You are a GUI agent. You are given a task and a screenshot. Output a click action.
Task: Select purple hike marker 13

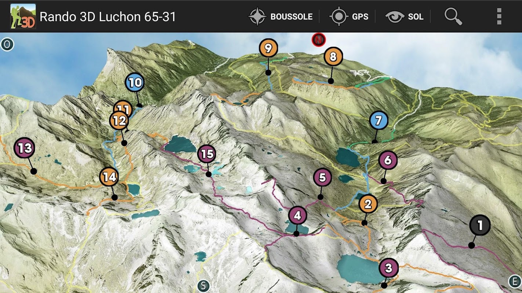(x=24, y=148)
